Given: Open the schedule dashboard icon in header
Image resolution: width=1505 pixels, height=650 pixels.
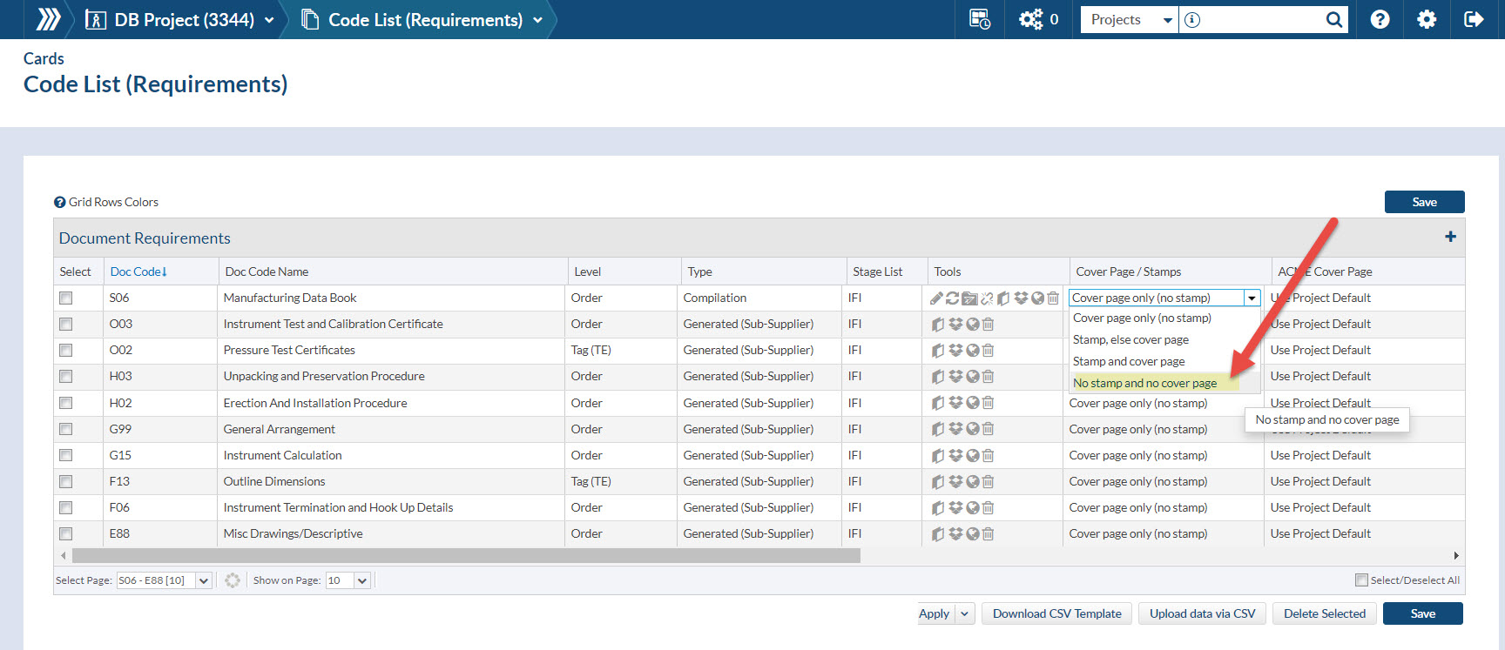Looking at the screenshot, I should [980, 19].
